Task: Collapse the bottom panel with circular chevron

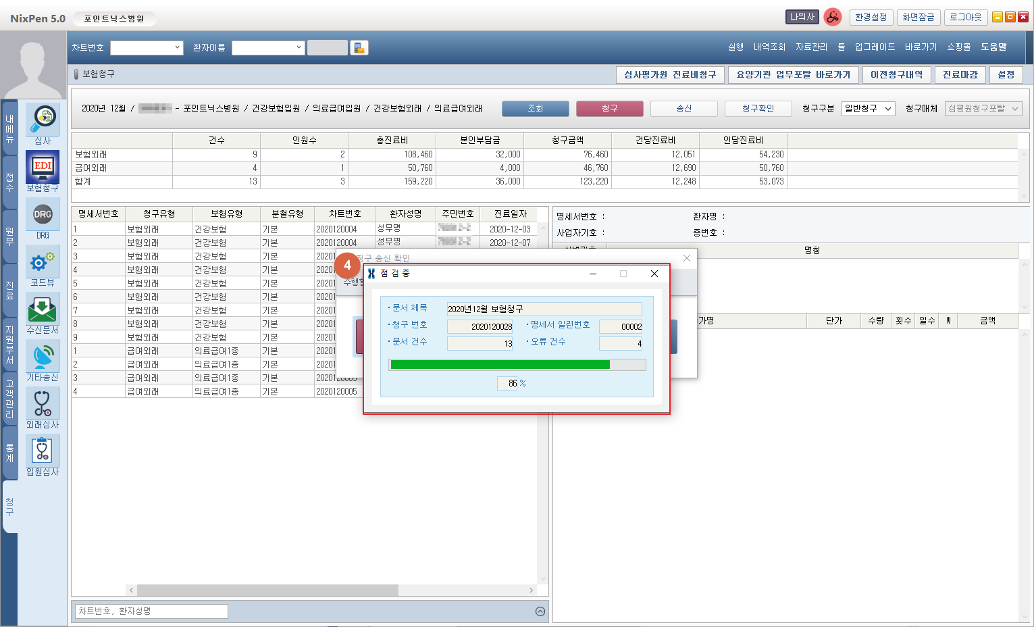Action: [540, 611]
